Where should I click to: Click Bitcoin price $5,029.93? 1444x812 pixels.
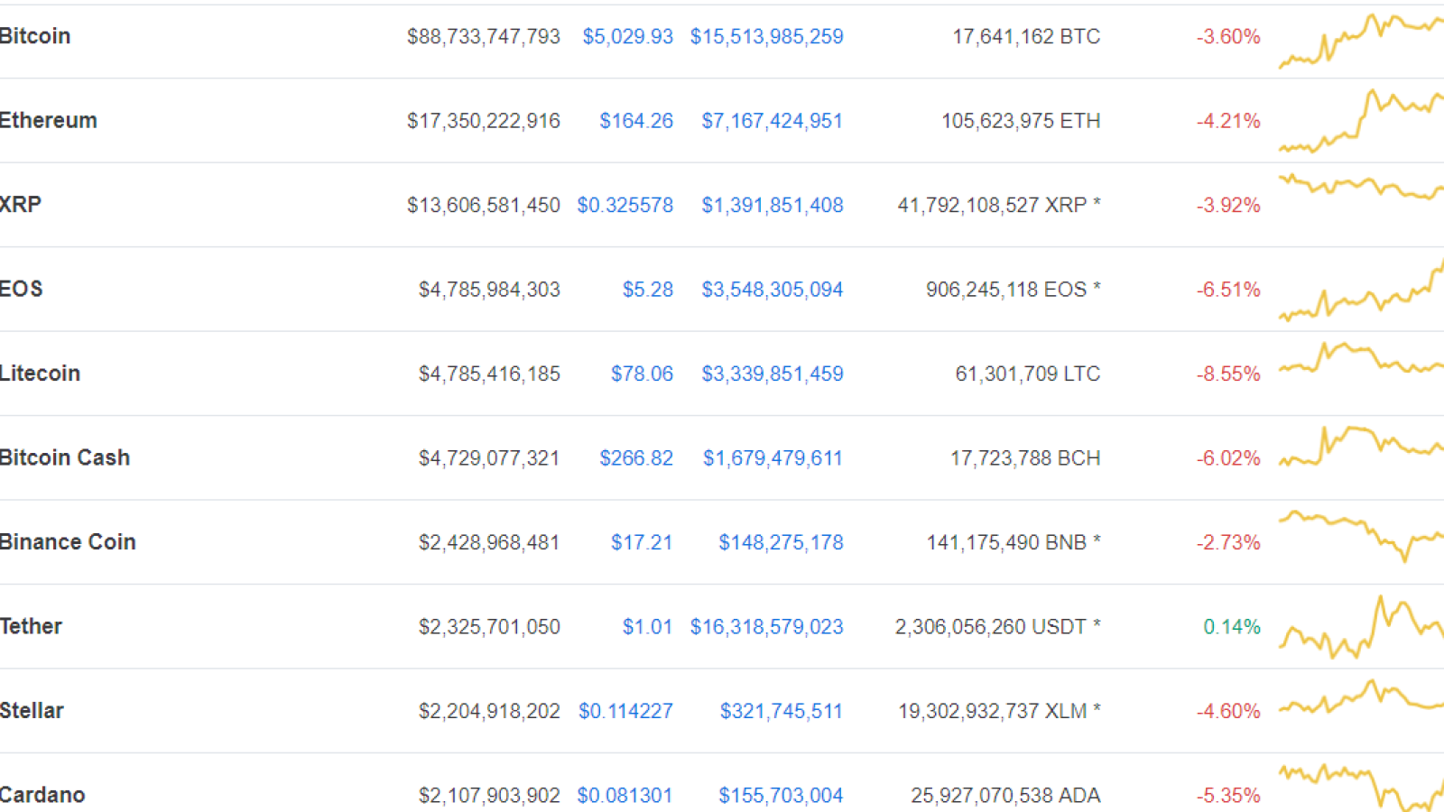pos(627,37)
